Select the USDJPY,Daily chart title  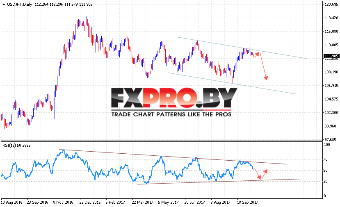click(x=20, y=5)
